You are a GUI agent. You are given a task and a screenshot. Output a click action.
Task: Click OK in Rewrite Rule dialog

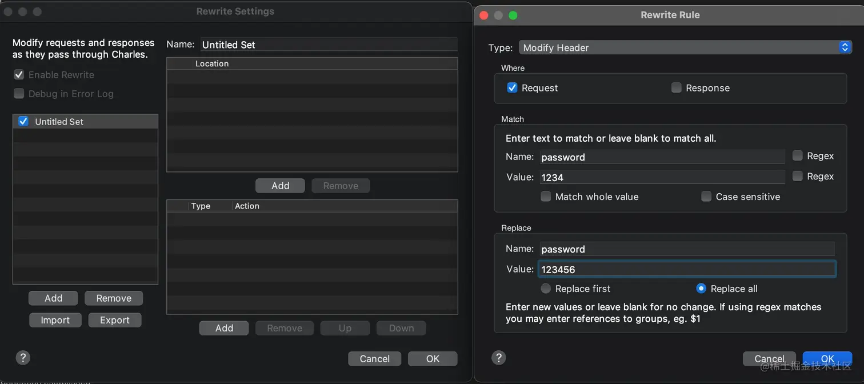point(827,359)
